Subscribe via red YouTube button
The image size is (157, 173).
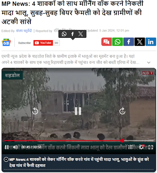pyautogui.click(x=43, y=43)
